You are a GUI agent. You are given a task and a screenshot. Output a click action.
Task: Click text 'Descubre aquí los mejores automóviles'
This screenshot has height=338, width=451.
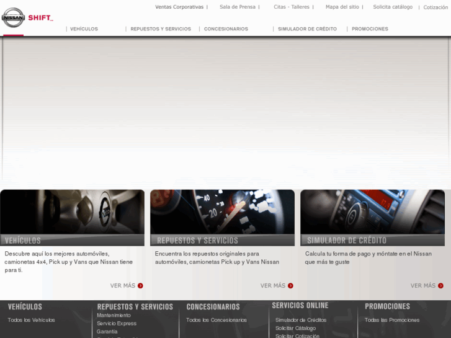coord(57,254)
